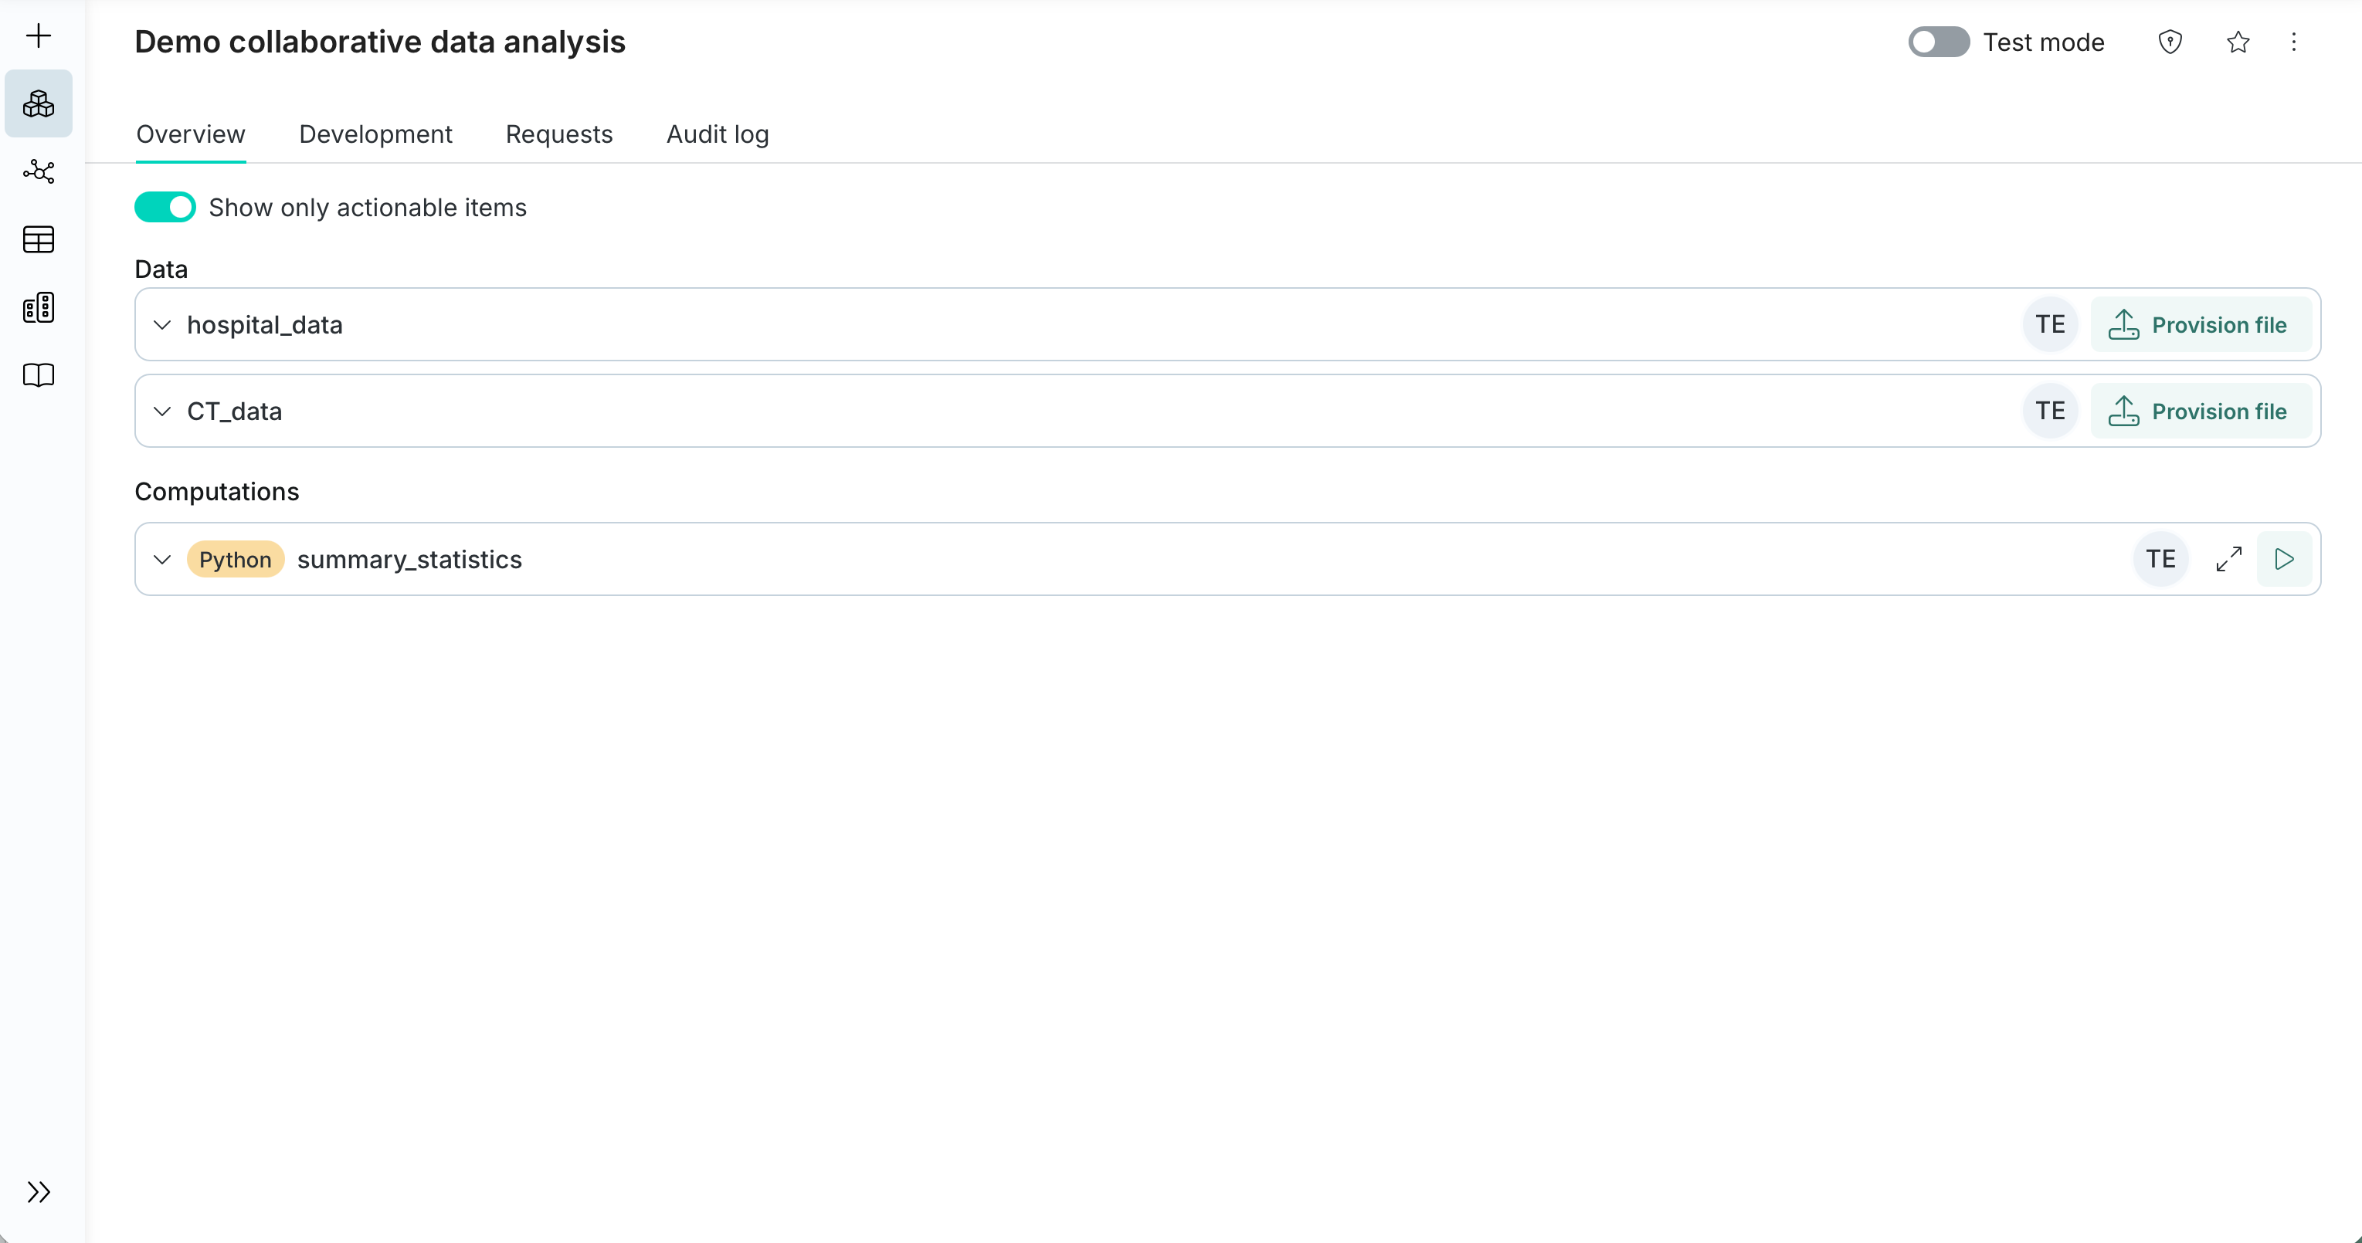Open the network graph sidebar icon
The image size is (2362, 1243).
coord(39,171)
